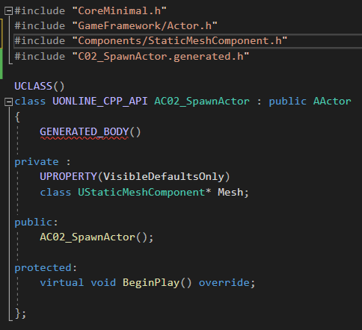This screenshot has width=362, height=330.
Task: Click the UCLASS() macro
Action: (x=40, y=87)
